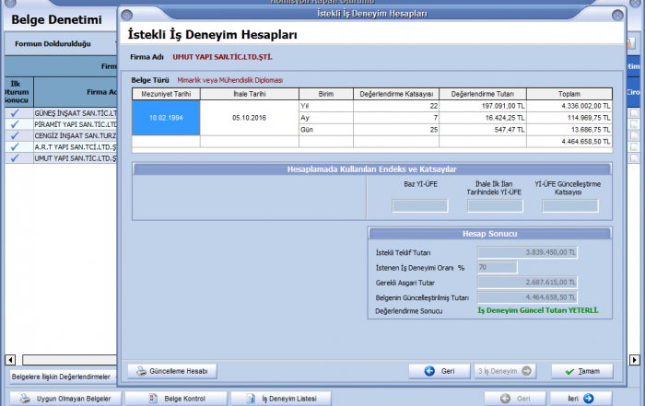Toggle the checkmark for GÜNEŞ İNŞAAT row
Viewport: 645px width, 406px height.
[x=15, y=112]
